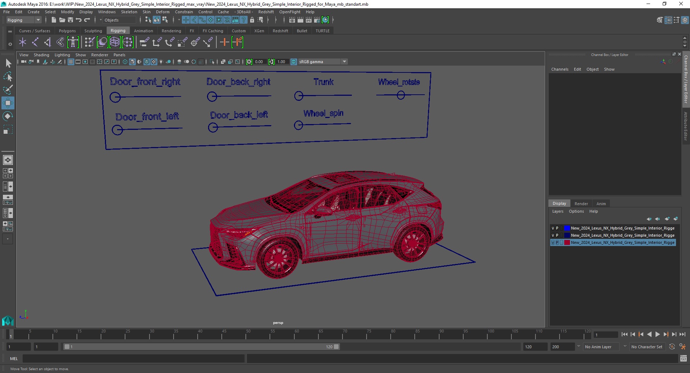Jump to end of playback range
The image size is (690, 373).
682,334
